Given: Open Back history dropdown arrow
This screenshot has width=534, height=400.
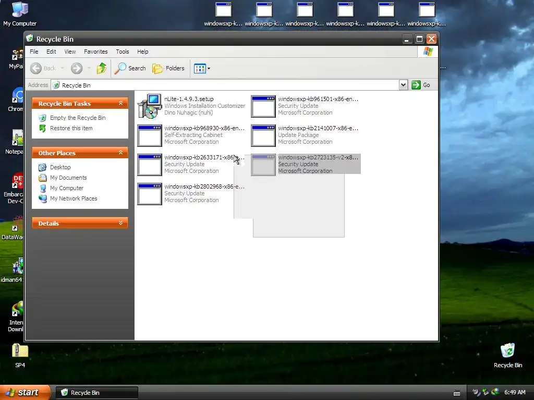Looking at the screenshot, I should (63, 68).
